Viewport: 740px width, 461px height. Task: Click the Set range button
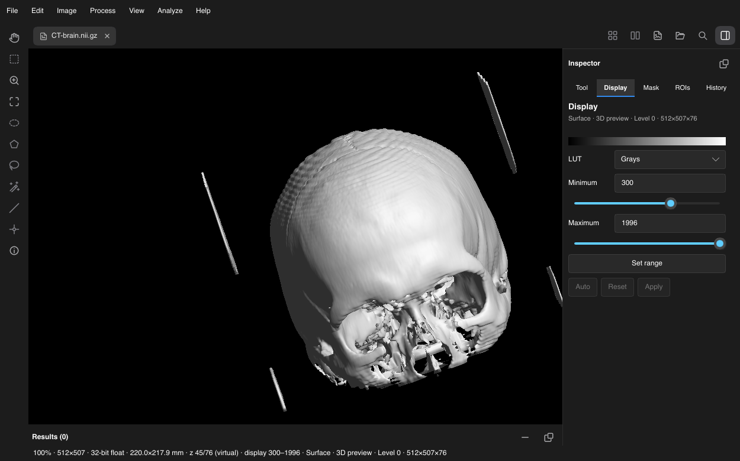click(647, 263)
